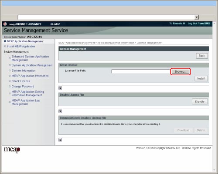This screenshot has width=218, height=174.
Task: Click the Service Management Service title
Action: pyautogui.click(x=36, y=30)
